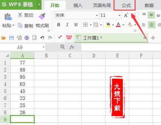This screenshot has width=161, height=125.
Task: Add a new document tab with plus
Action: (153, 38)
